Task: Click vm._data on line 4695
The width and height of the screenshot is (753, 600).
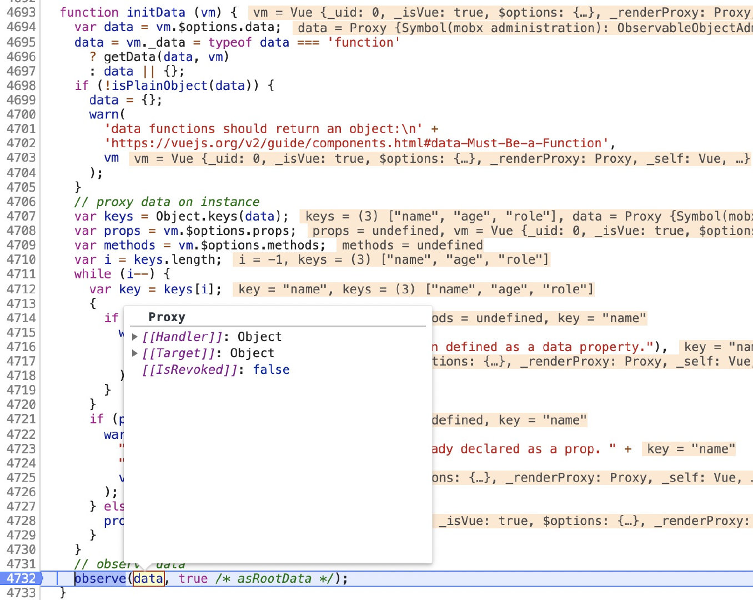Action: pos(156,42)
